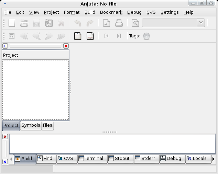This screenshot has height=174, width=218.
Task: Select the Locals message tab
Action: coord(198,159)
